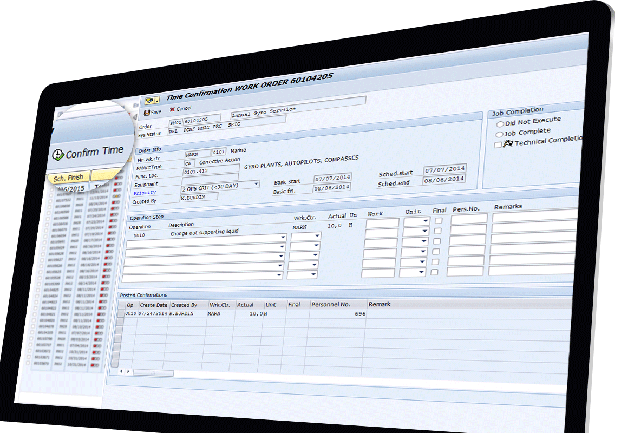The image size is (621, 433).
Task: Select the Did Not Execute option
Action: click(500, 124)
